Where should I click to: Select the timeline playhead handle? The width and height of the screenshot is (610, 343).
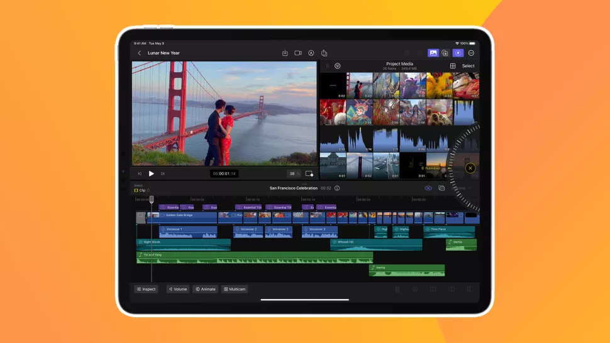152,199
